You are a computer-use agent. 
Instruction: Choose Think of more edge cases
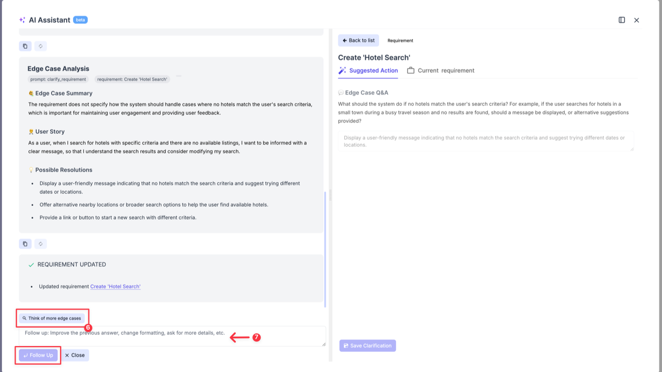click(x=52, y=318)
